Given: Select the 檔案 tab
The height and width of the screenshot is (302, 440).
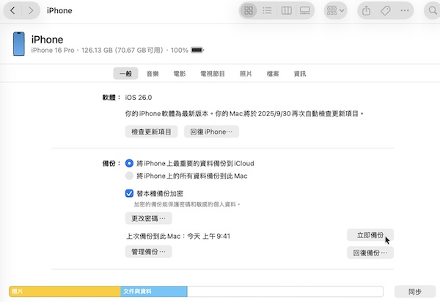Looking at the screenshot, I should 273,73.
